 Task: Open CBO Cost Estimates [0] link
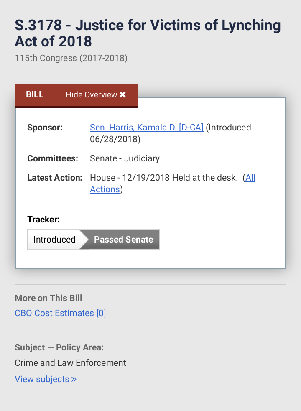coord(60,313)
